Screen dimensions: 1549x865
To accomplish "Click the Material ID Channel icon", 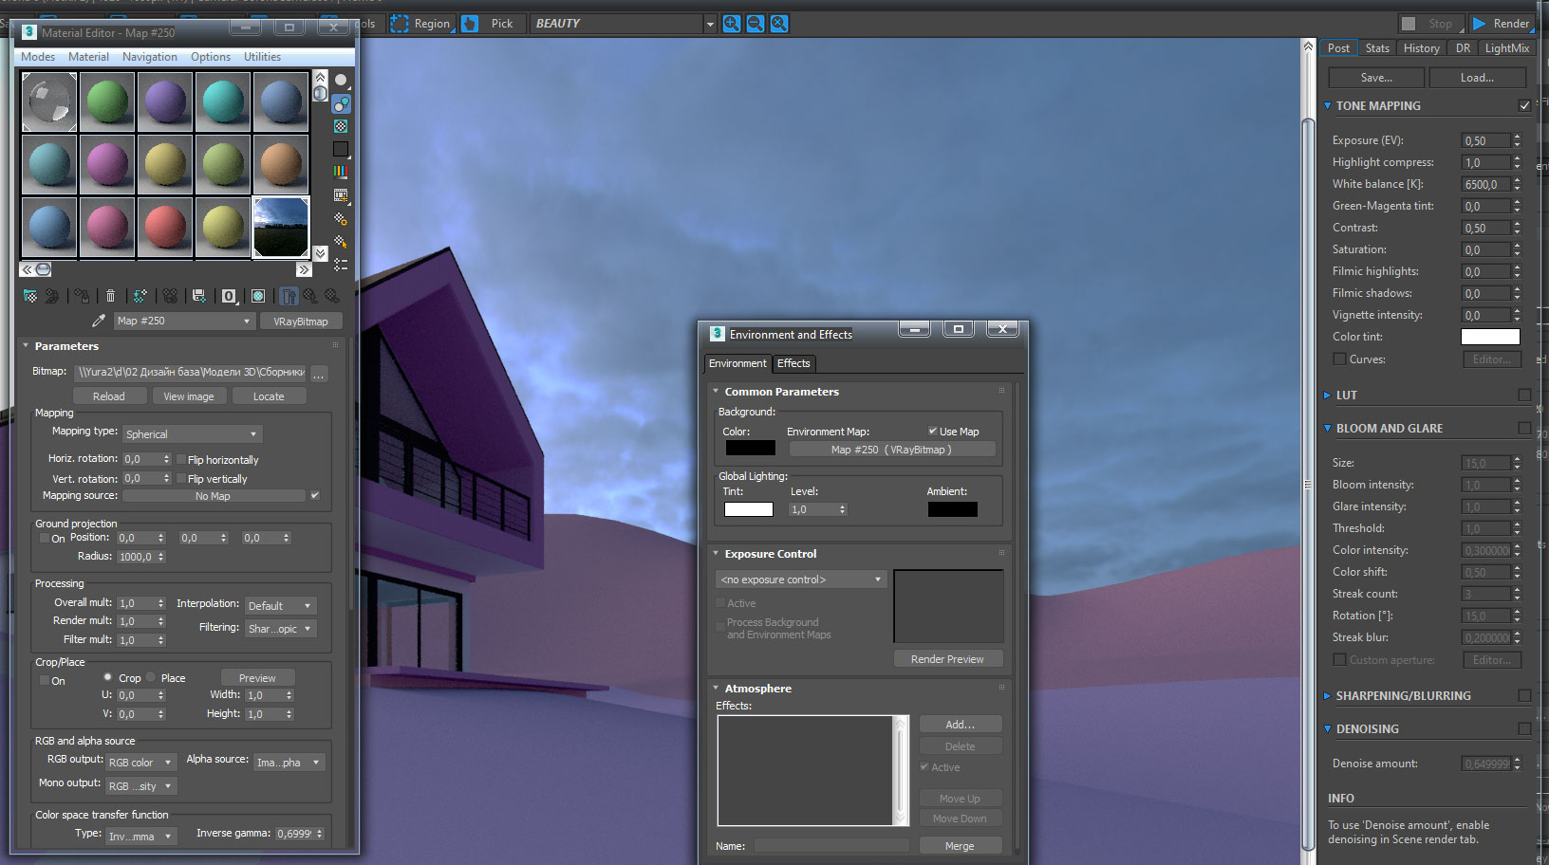I will (229, 296).
